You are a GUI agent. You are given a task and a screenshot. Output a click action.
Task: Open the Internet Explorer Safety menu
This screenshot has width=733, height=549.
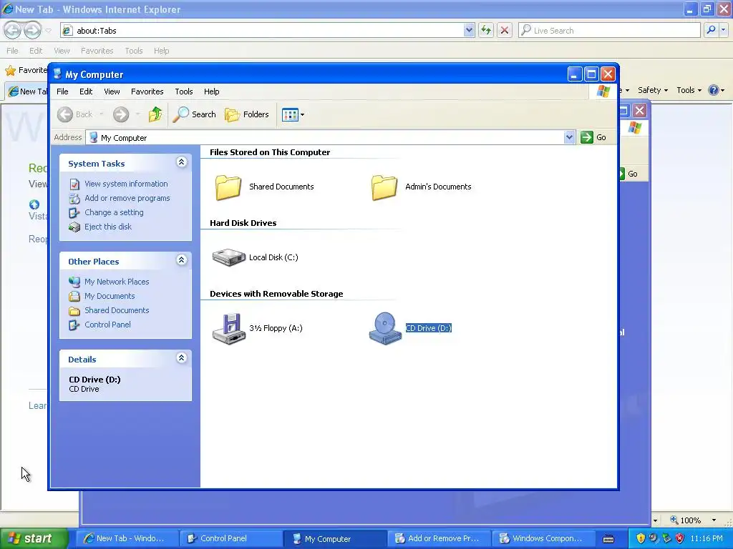(x=653, y=90)
